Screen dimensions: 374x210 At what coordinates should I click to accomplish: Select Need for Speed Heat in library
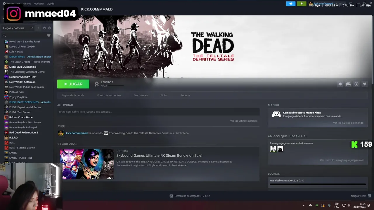[x=23, y=77]
